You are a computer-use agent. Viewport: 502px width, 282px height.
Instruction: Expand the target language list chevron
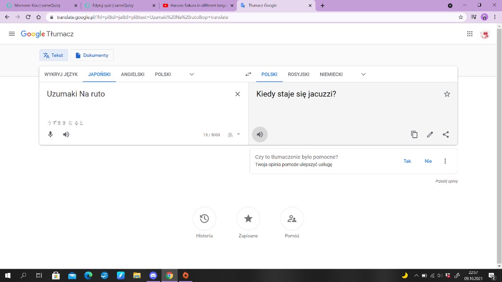point(364,74)
